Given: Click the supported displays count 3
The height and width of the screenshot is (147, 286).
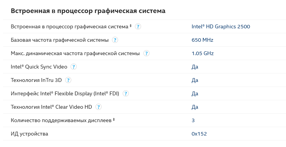Looking at the screenshot, I should pos(193,121).
